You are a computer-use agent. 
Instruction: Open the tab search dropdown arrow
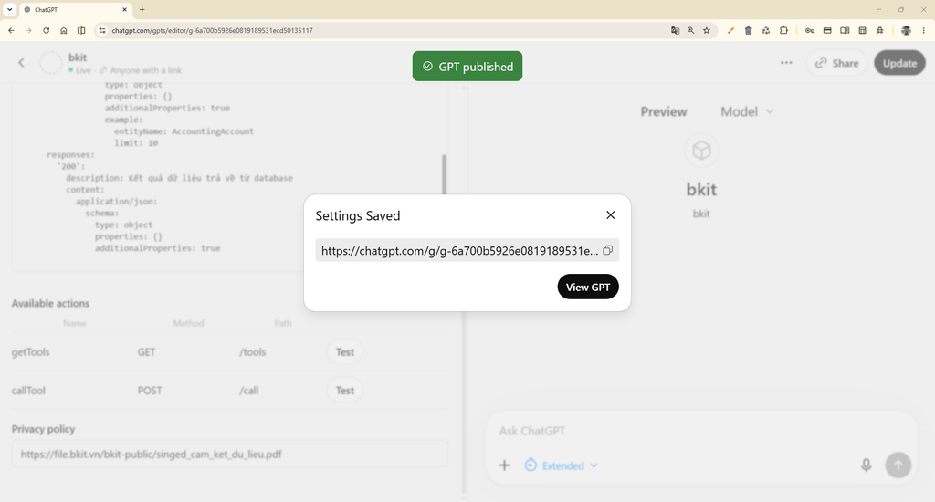pyautogui.click(x=9, y=9)
